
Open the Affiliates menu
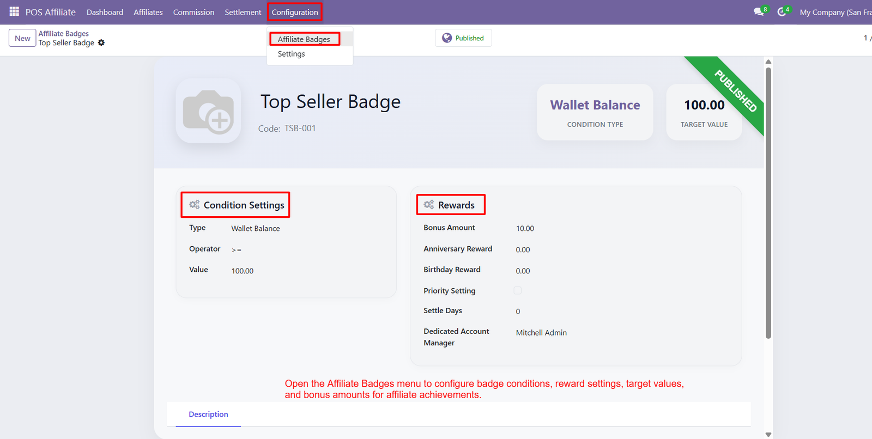click(148, 12)
